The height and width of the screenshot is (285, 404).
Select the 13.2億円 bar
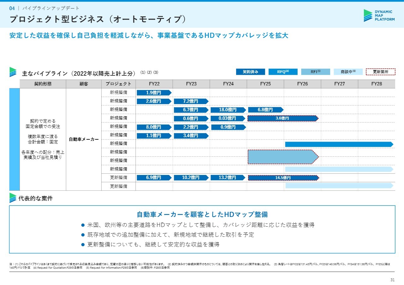228,177
